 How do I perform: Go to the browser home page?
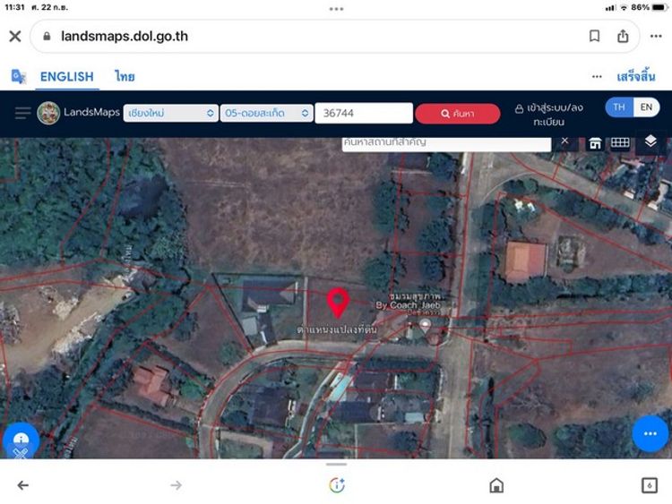tap(496, 485)
